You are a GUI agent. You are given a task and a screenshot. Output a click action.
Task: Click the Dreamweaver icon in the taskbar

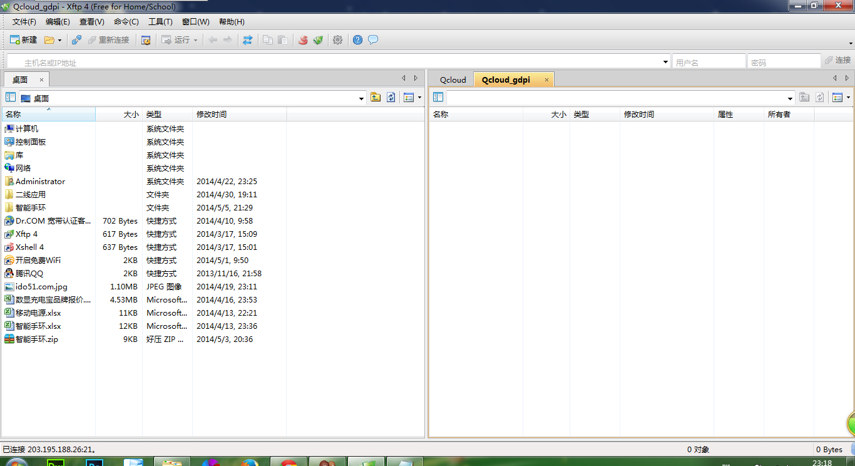point(56,462)
